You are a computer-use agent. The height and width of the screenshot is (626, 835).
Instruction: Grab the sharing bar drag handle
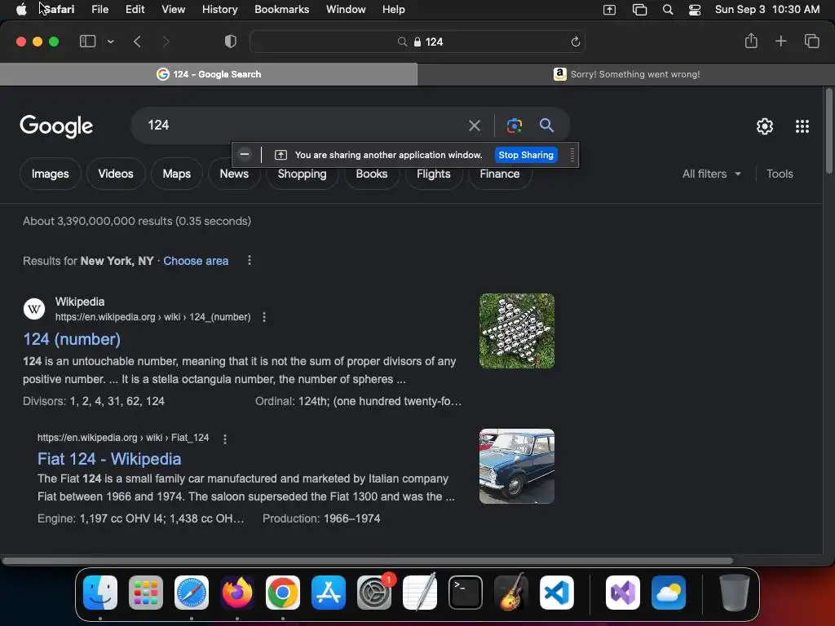click(x=572, y=155)
